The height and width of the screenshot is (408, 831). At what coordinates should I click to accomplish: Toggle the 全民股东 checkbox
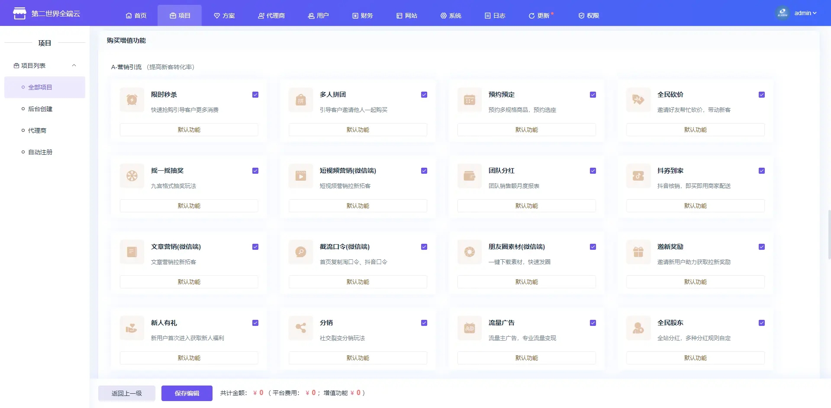point(762,323)
